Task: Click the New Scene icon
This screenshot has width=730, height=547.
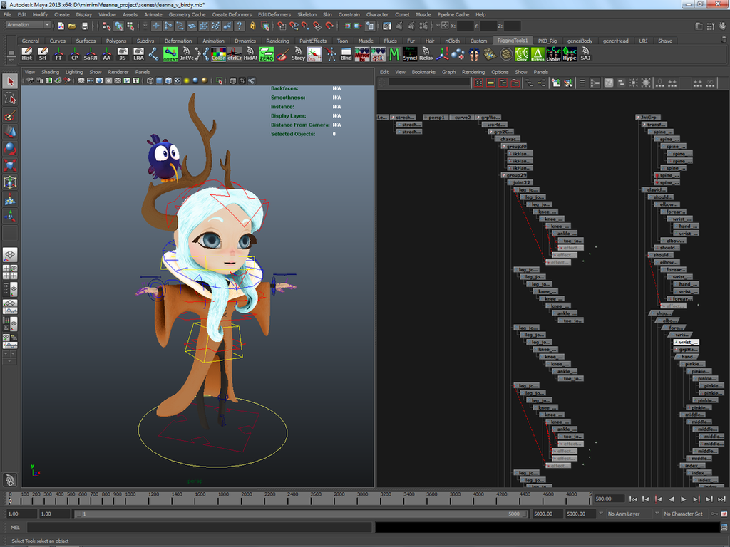Action: click(61, 26)
